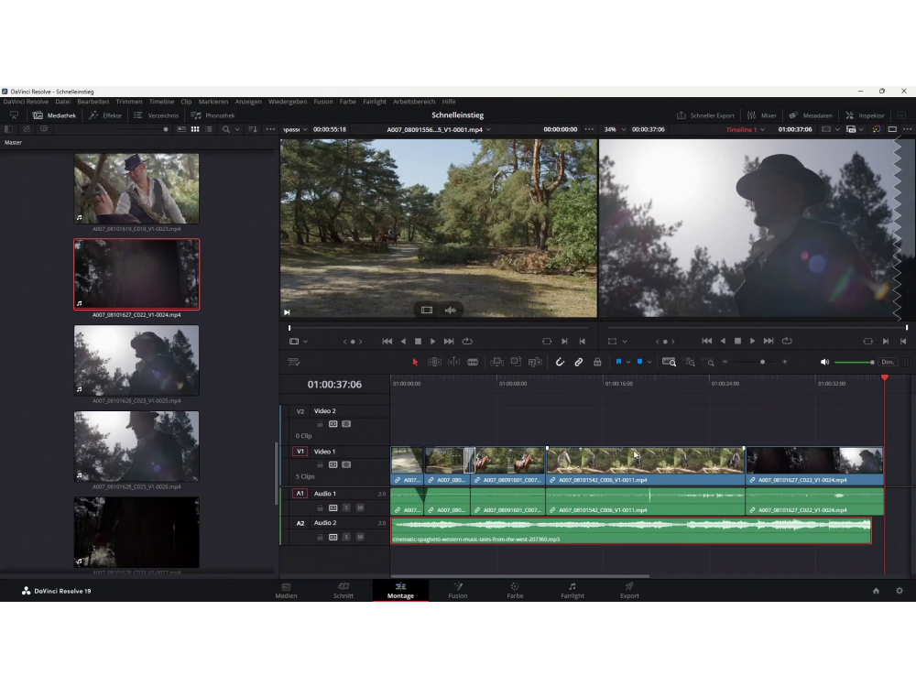Image resolution: width=916 pixels, height=687 pixels.
Task: Open the Effekte panel
Action: click(105, 115)
